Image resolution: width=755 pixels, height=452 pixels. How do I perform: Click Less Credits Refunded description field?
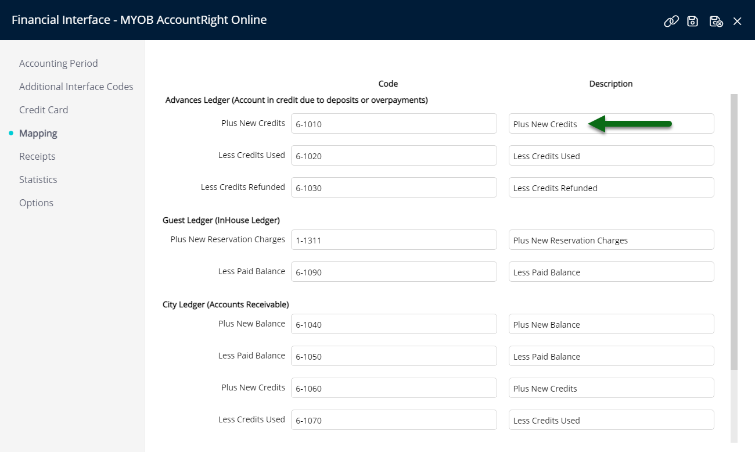click(612, 188)
